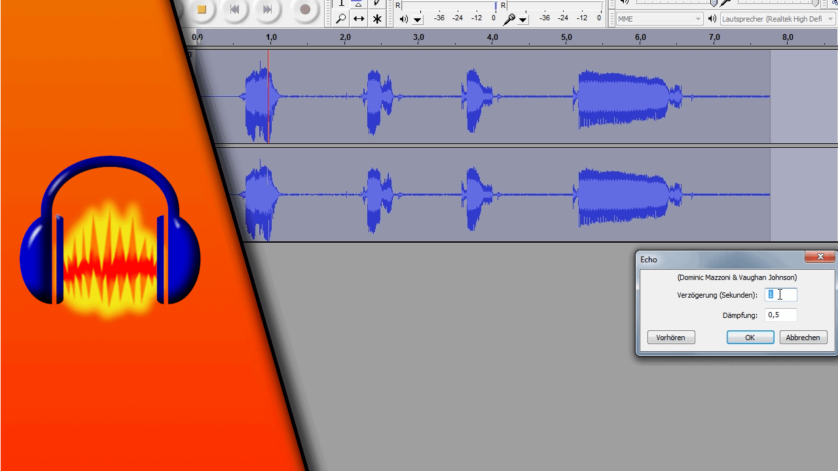Image resolution: width=838 pixels, height=471 pixels.
Task: Edit the Dämpfung value field
Action: click(780, 315)
